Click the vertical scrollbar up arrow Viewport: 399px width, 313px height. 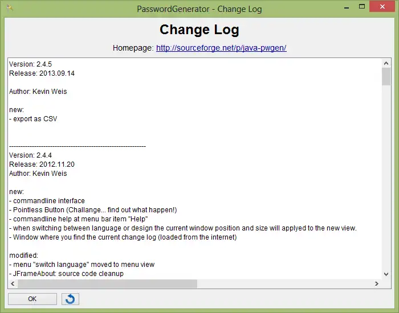386,63
